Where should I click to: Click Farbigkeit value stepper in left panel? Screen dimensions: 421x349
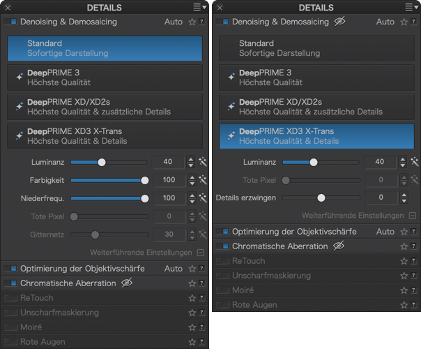(x=192, y=180)
